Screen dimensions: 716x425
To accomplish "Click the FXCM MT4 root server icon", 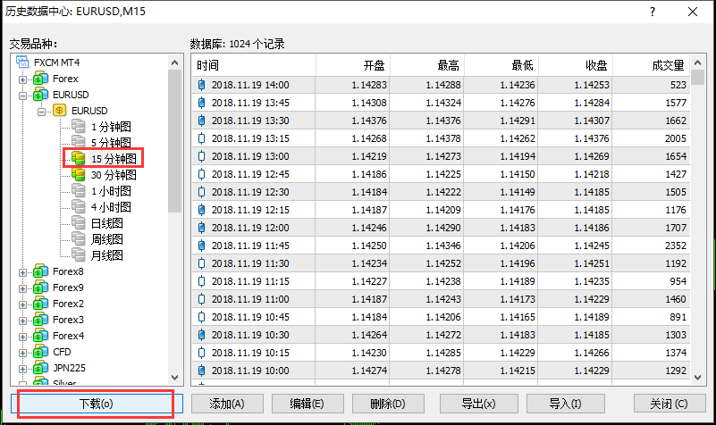I will tap(23, 62).
